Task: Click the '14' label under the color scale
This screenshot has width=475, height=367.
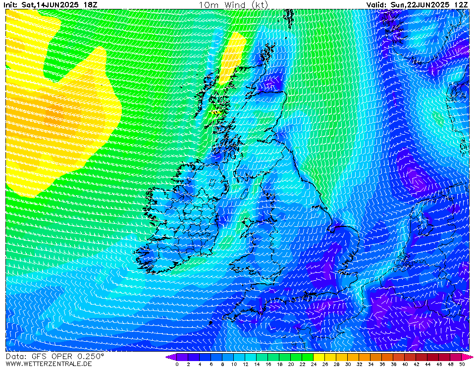Action: (257, 364)
